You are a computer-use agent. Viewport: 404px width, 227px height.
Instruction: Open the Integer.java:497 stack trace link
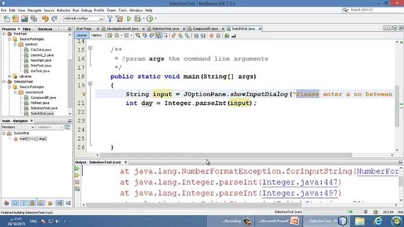pyautogui.click(x=300, y=193)
